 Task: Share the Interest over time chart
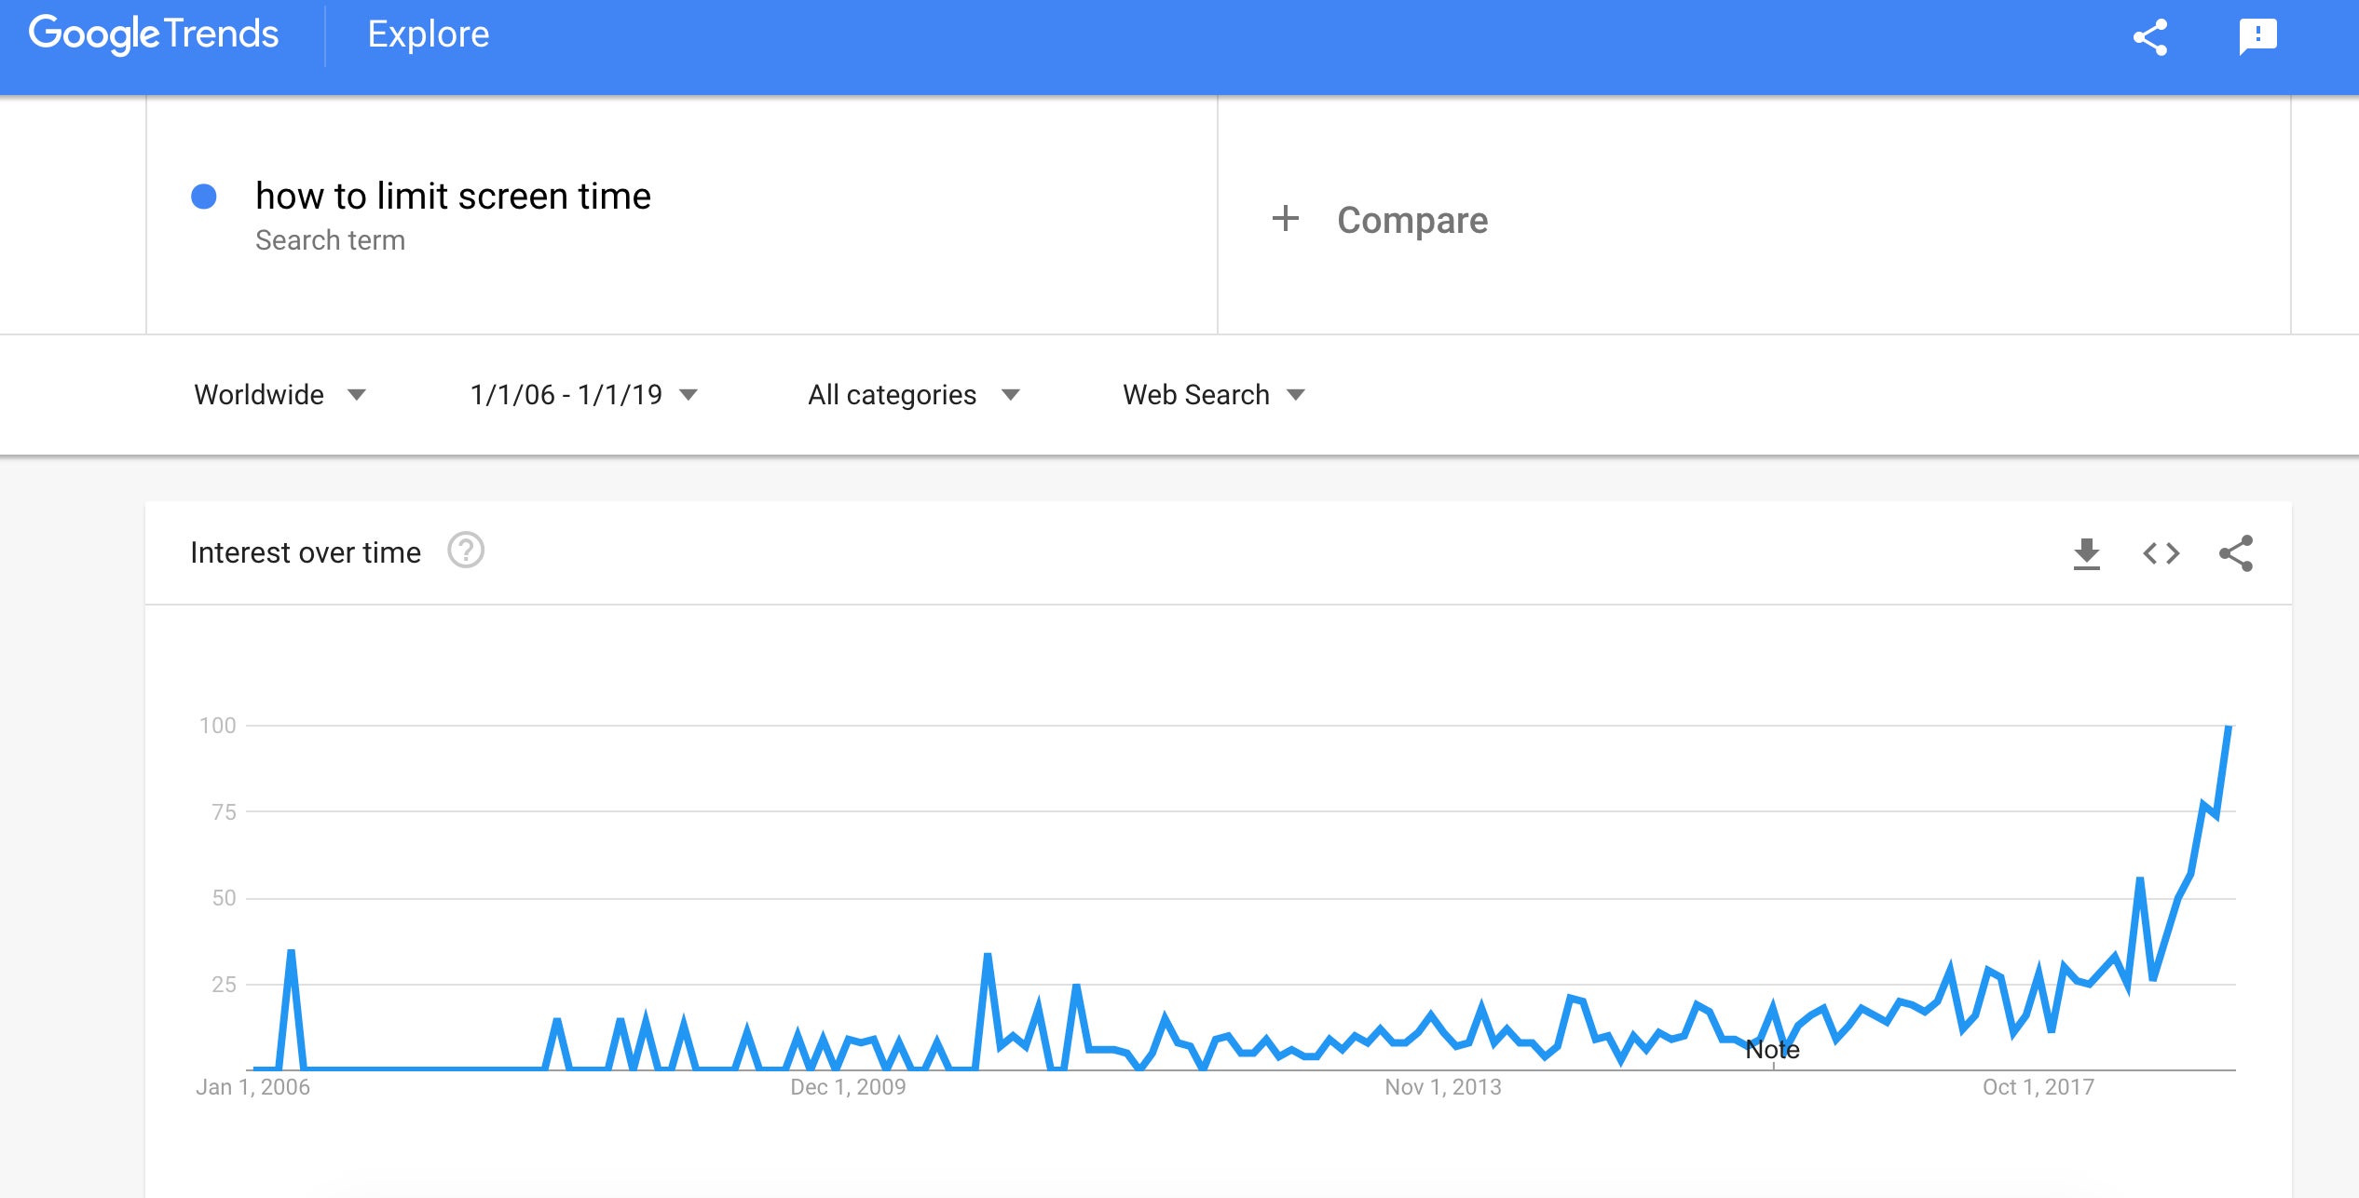coord(2236,553)
